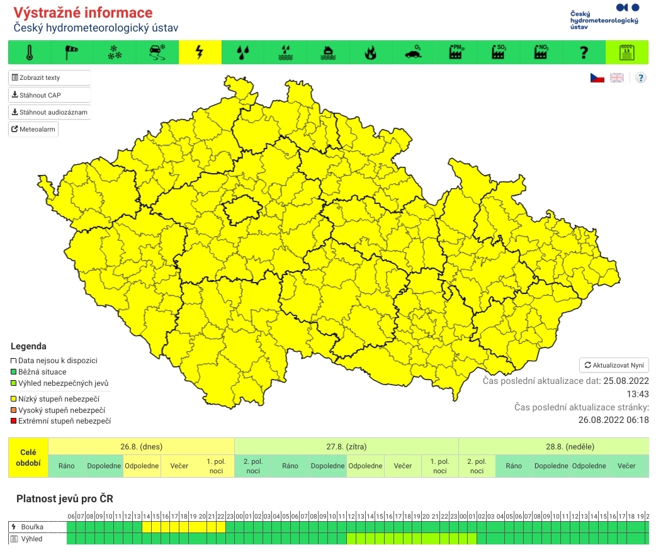Click Zobrazit texty button
This screenshot has height=557, width=656.
[x=49, y=77]
